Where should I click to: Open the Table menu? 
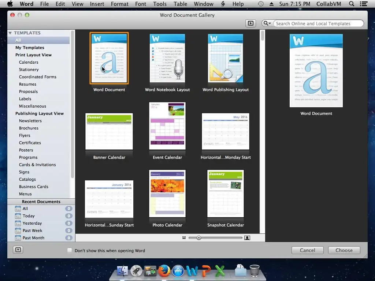pyautogui.click(x=180, y=4)
